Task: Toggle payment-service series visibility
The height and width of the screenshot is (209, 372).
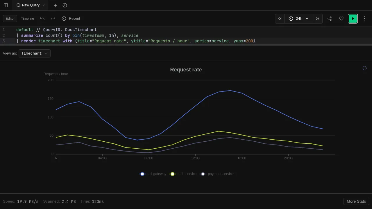Action: pos(217,174)
